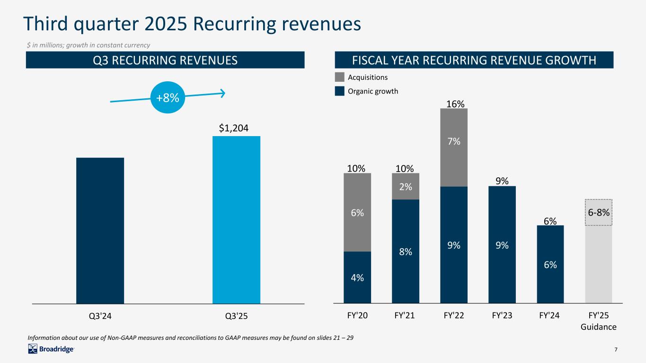Select FISCAL YEAR RECURRING REVENUE GROWTH header
Viewport: 646px width, 363px height.
474,60
